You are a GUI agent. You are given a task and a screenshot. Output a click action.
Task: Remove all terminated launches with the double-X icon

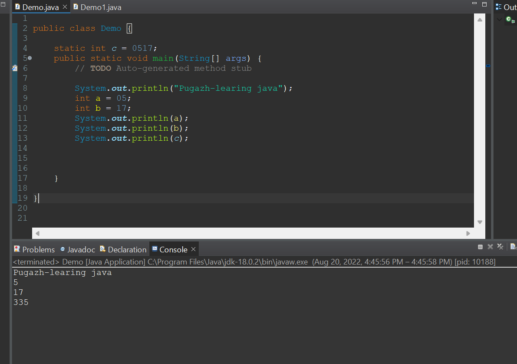click(x=500, y=247)
